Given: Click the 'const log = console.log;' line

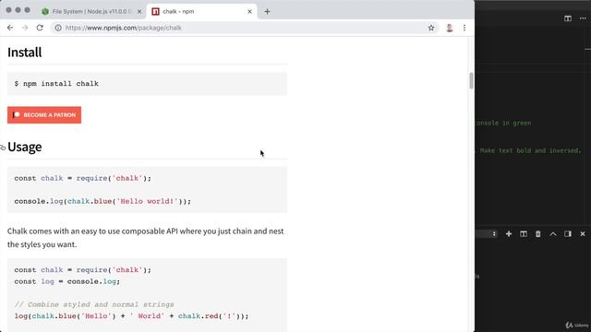Looking at the screenshot, I should point(67,281).
